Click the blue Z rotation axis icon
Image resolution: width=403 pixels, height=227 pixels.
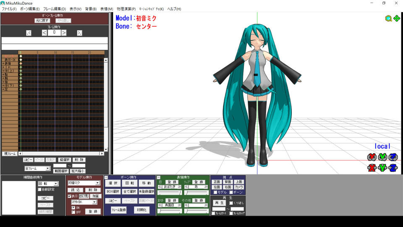393,157
